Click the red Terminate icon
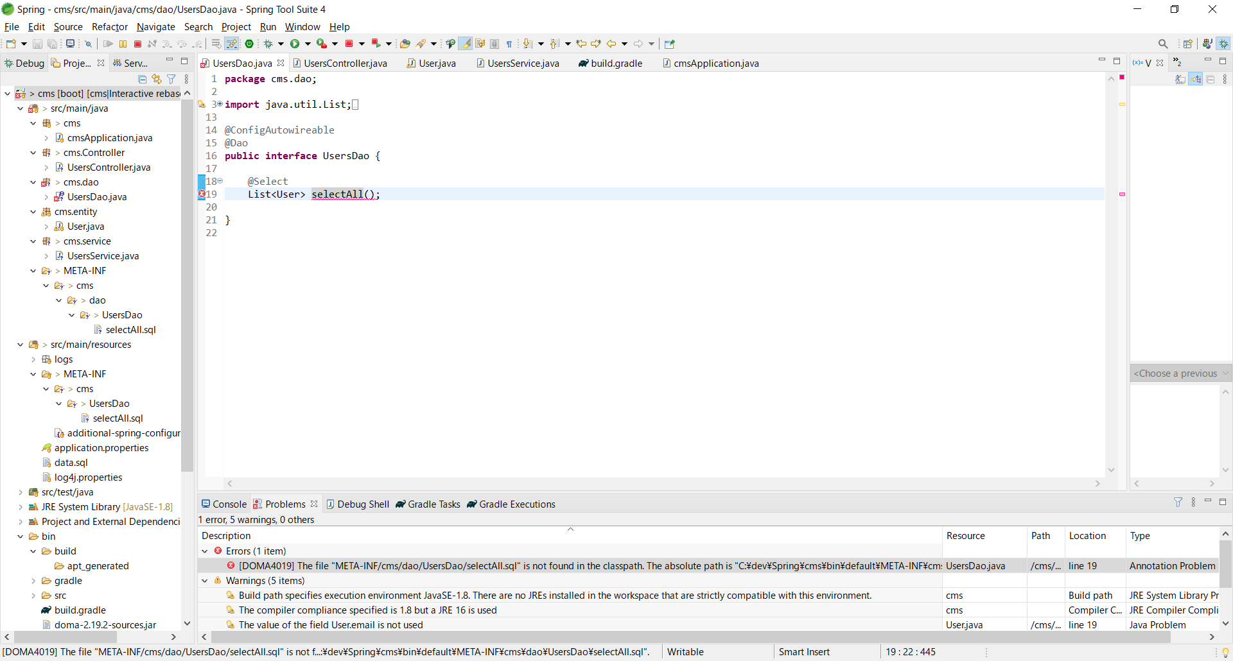The image size is (1233, 661). [x=137, y=44]
